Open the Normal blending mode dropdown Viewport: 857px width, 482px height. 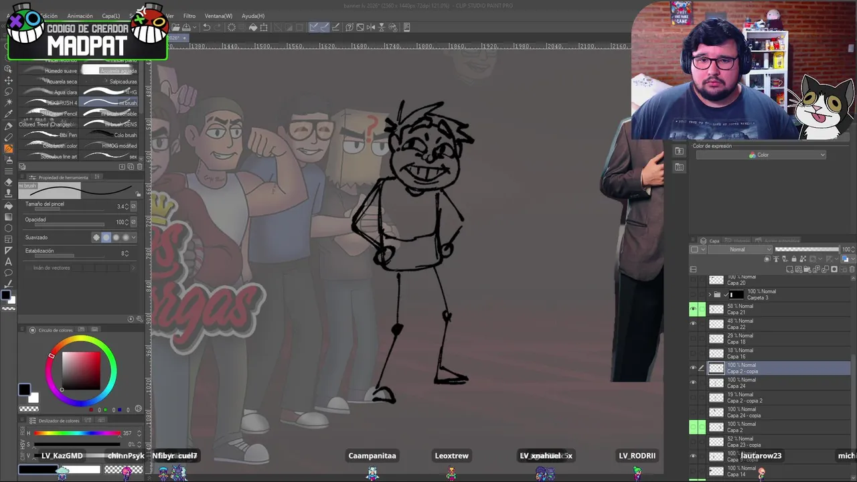point(740,250)
